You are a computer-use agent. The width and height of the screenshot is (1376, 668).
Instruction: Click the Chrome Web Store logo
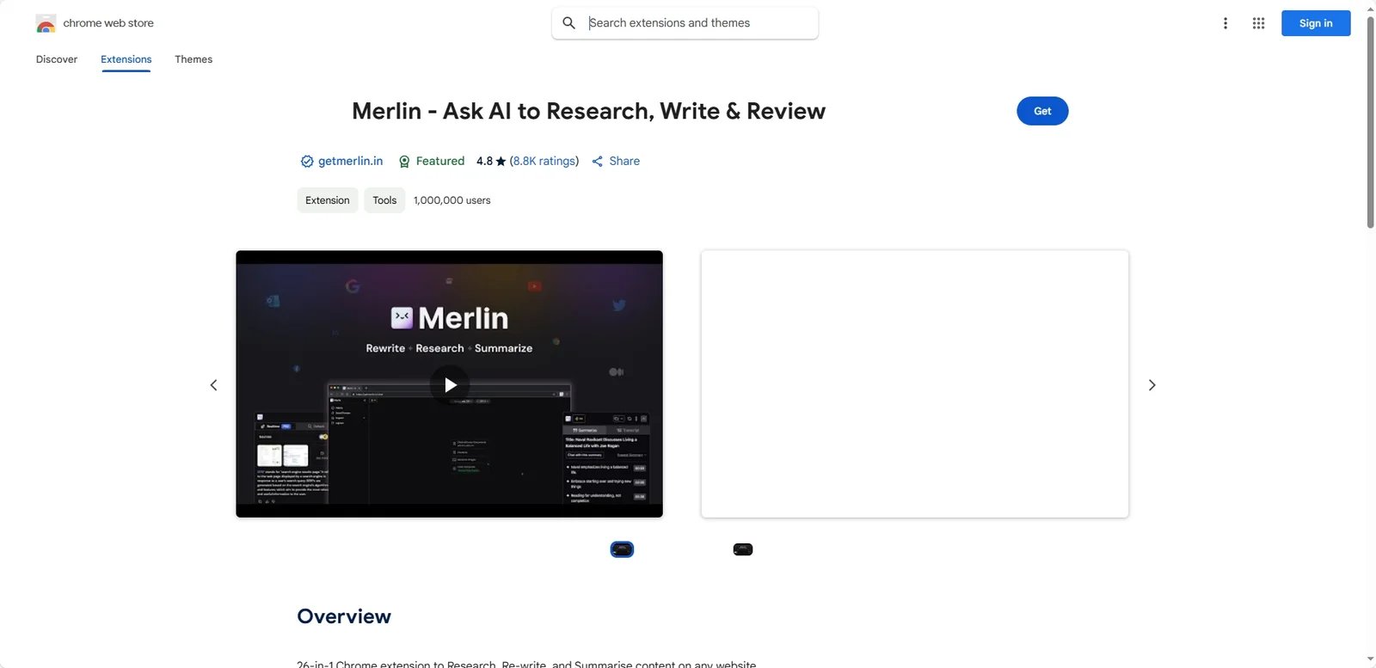[x=46, y=23]
